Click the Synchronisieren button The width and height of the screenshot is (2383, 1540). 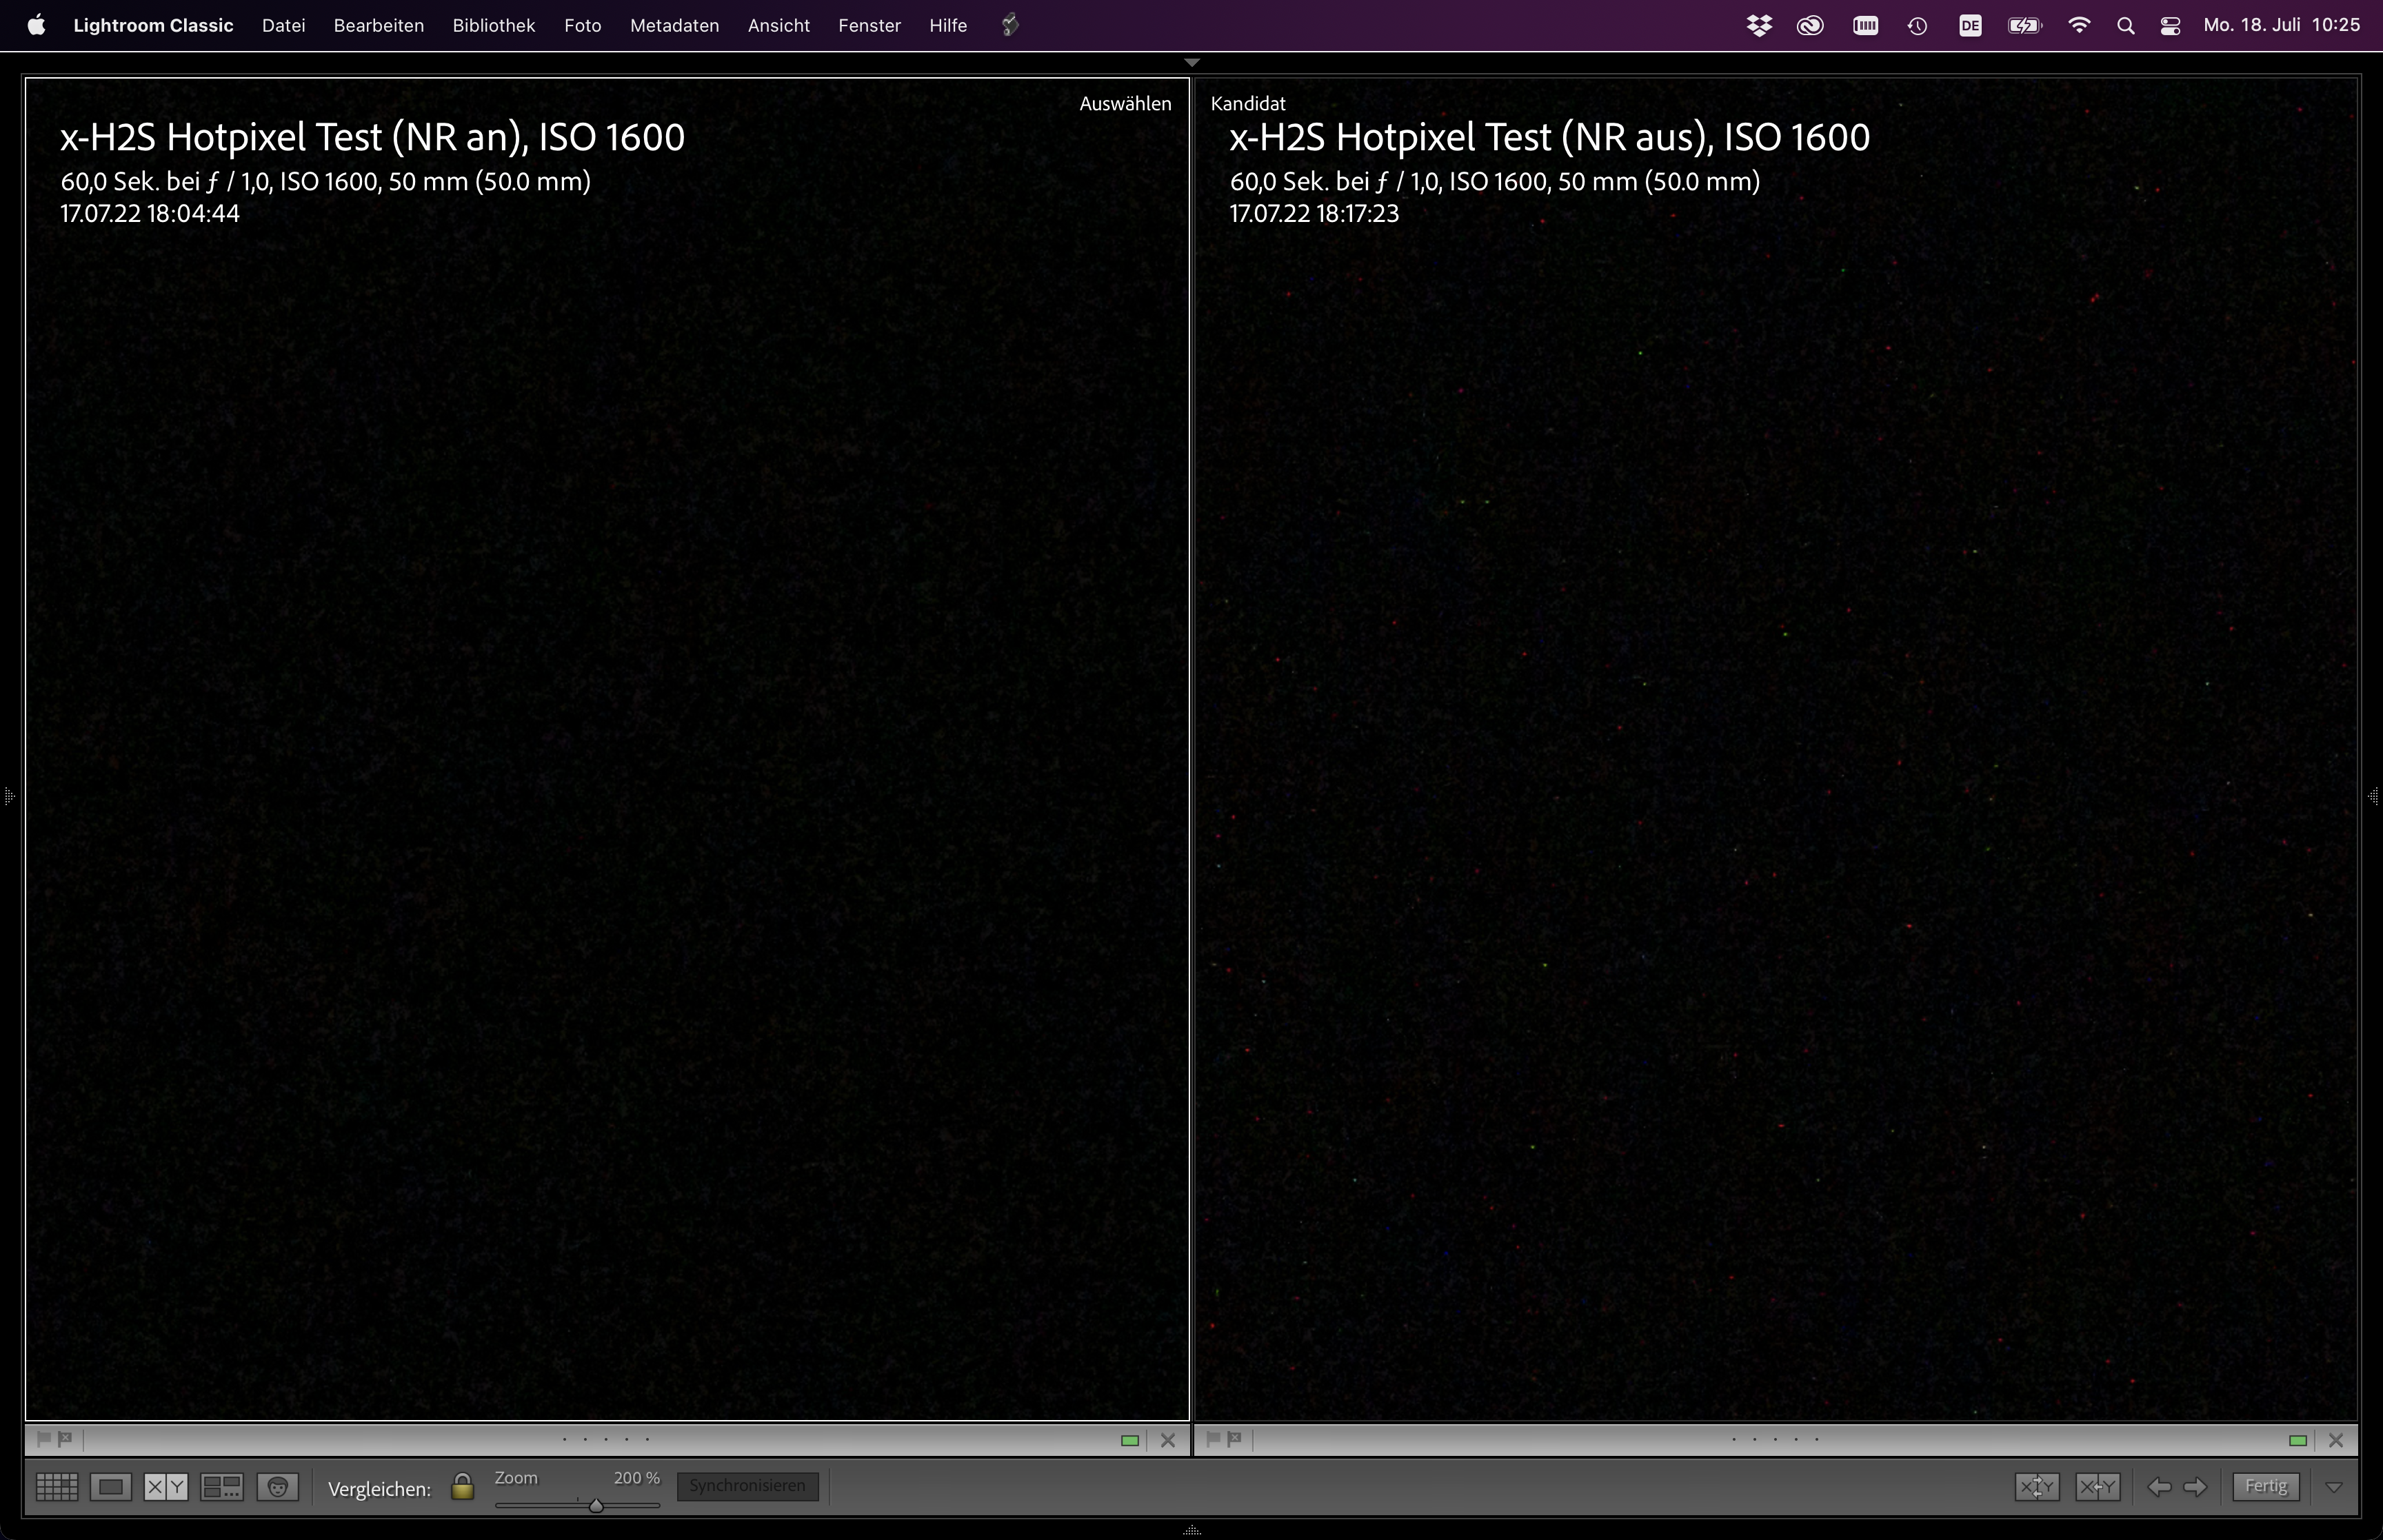tap(747, 1486)
